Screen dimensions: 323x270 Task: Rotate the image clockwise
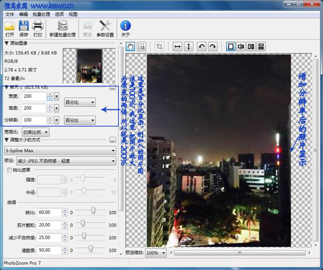[213, 46]
